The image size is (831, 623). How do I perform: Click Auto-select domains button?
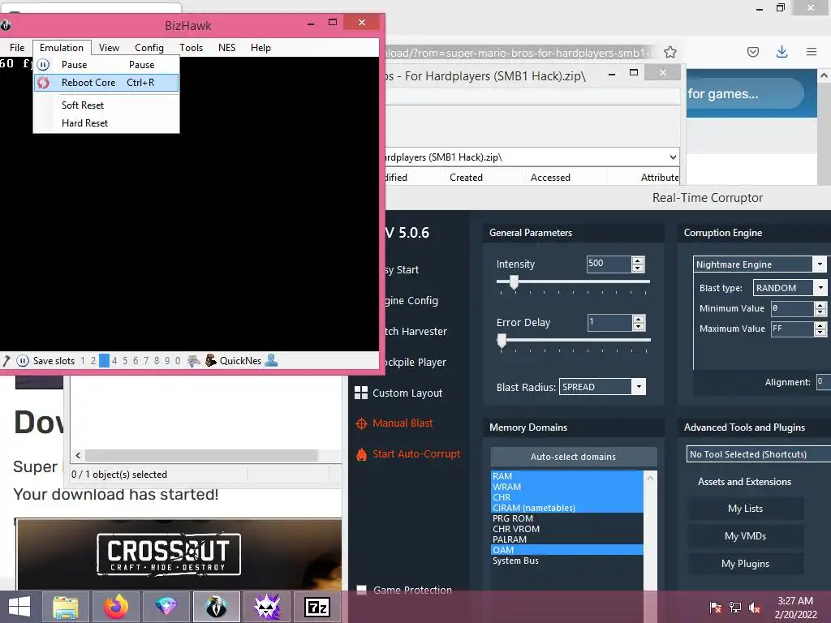(573, 457)
